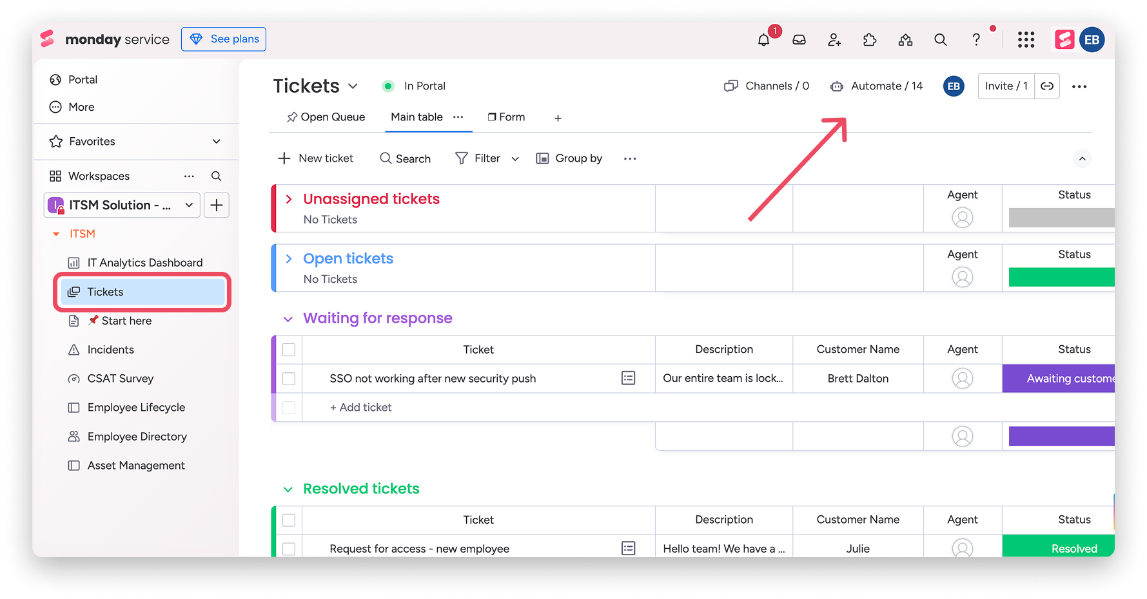Click See plans button
The height and width of the screenshot is (599, 1147).
224,39
